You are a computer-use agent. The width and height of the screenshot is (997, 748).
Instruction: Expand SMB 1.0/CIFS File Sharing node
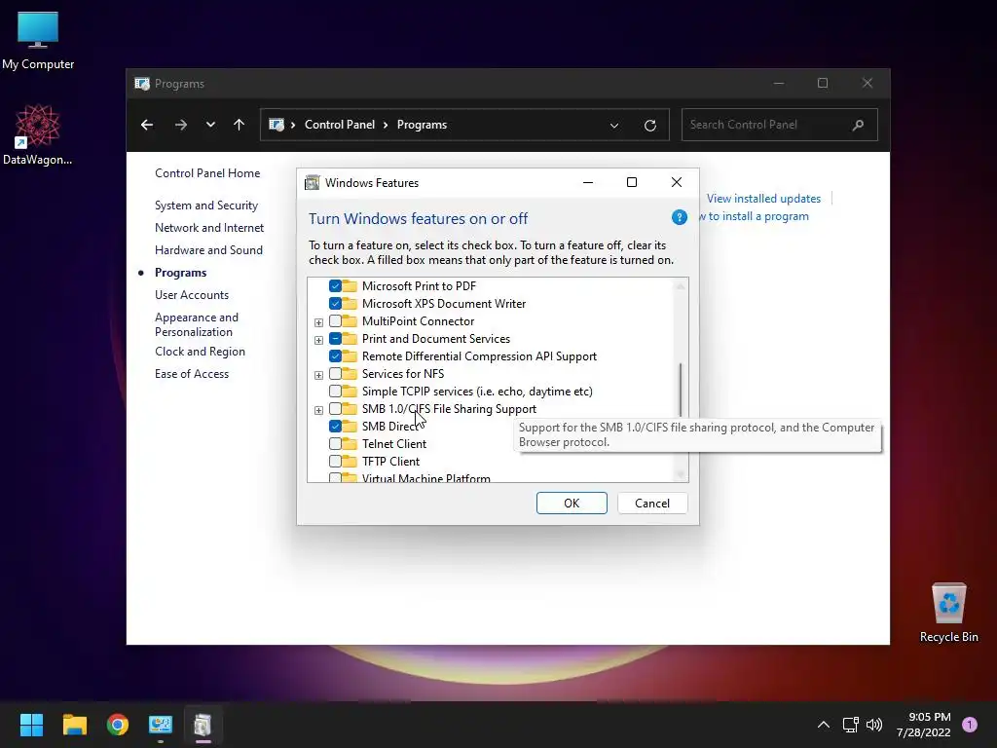[318, 410]
